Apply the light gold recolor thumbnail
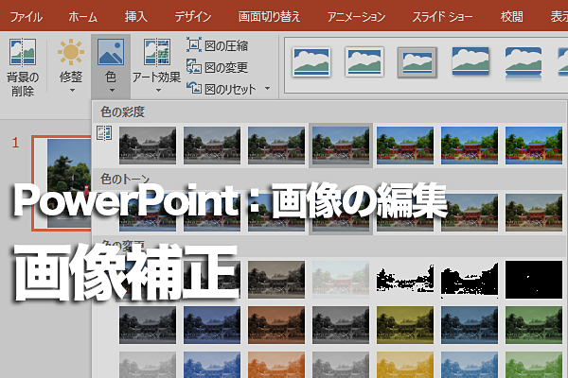 click(x=405, y=365)
